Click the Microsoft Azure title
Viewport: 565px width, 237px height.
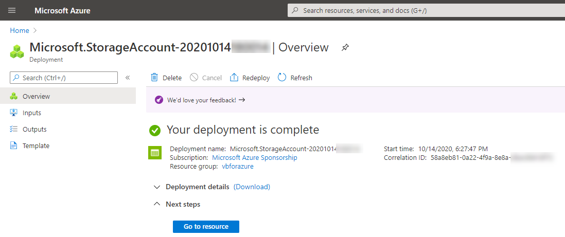(62, 11)
